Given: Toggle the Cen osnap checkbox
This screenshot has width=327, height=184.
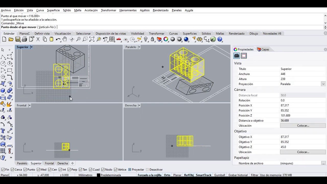Looking at the screenshot, I should pyautogui.click(x=50, y=170).
